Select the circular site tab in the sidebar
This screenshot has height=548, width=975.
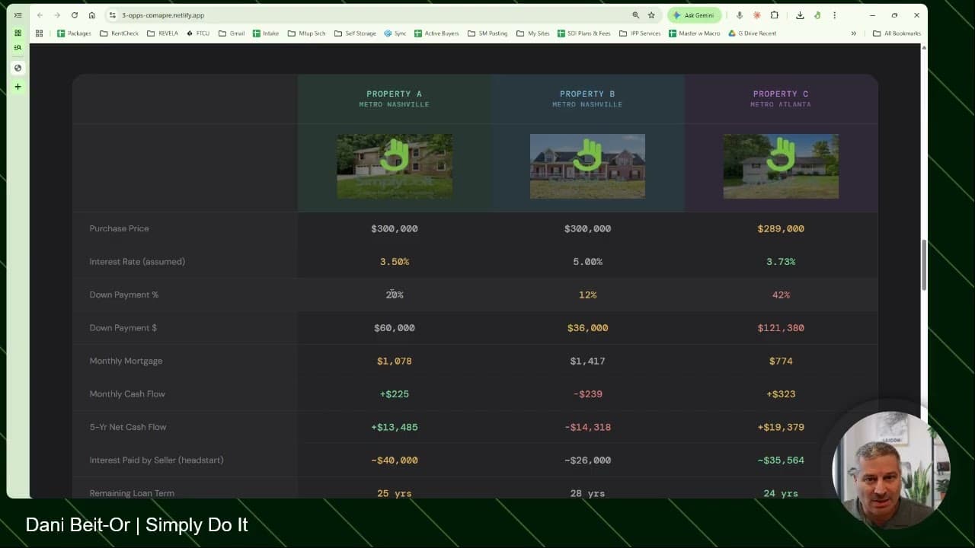18,68
